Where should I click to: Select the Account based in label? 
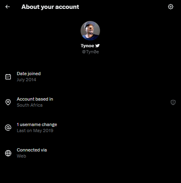[35, 99]
